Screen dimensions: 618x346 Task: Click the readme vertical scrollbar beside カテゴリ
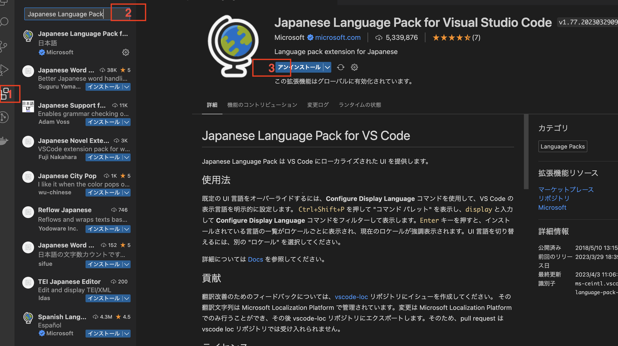526,152
